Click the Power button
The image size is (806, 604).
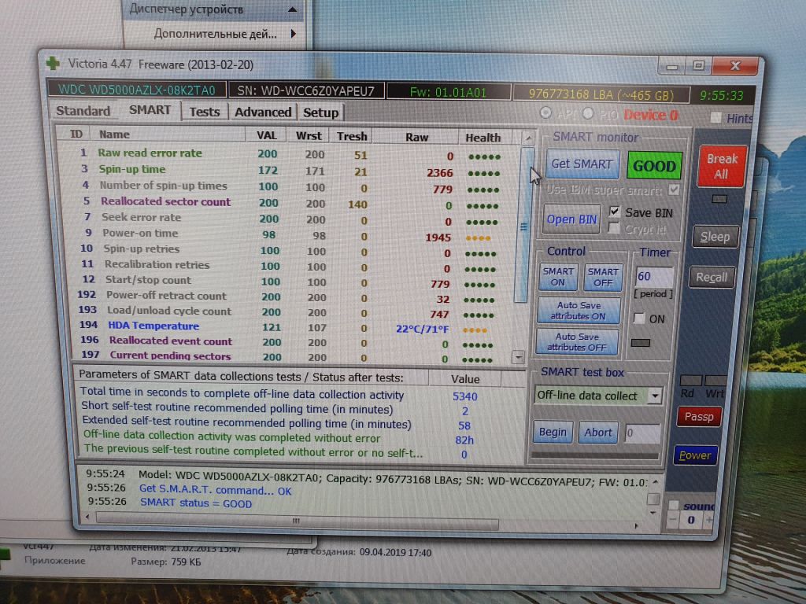tap(695, 455)
